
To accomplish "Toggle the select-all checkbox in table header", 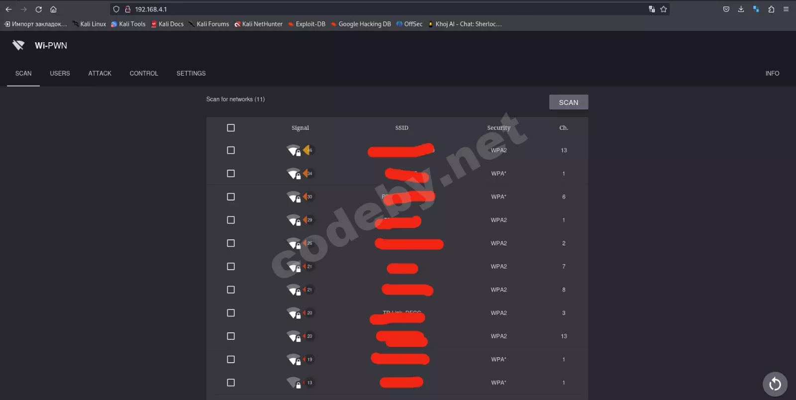I will [231, 128].
